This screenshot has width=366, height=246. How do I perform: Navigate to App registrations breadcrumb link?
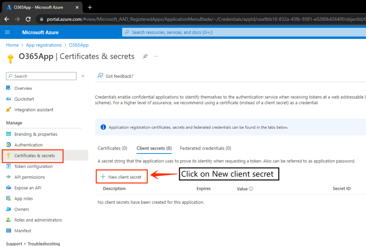(44, 45)
